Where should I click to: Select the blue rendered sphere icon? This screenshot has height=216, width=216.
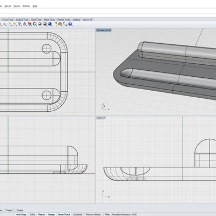pos(50,24)
